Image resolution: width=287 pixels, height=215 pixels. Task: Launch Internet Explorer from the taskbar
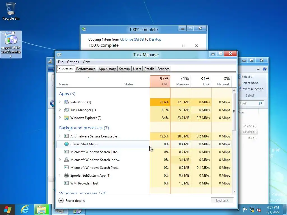(25, 209)
